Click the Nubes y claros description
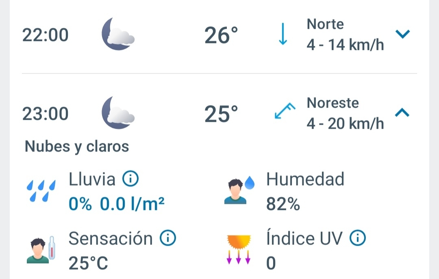 (x=77, y=146)
